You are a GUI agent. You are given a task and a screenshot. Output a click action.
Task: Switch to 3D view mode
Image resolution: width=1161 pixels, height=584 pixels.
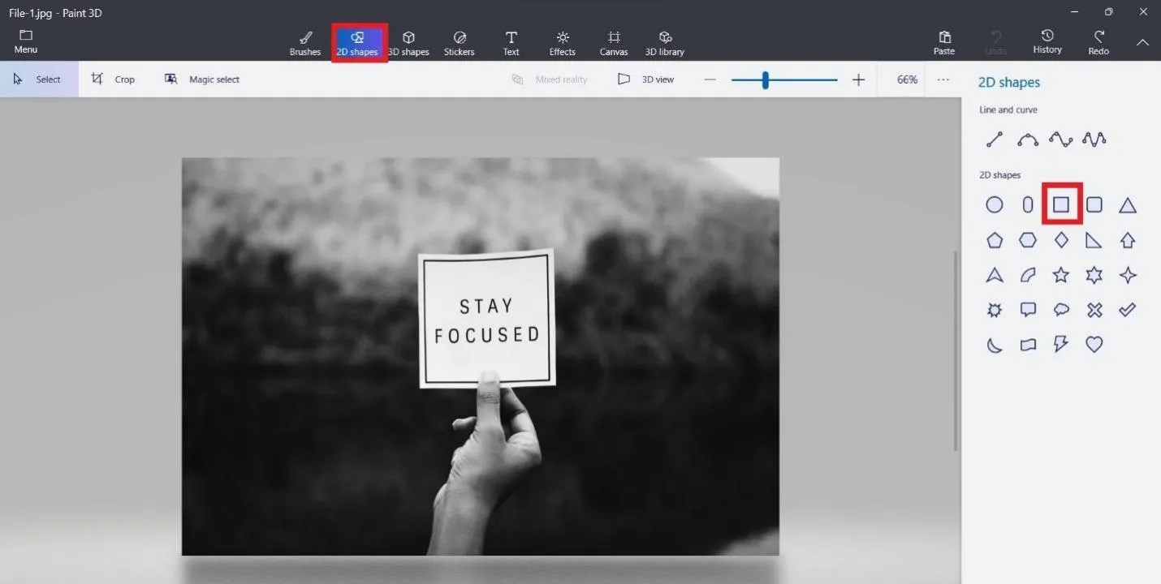click(647, 79)
